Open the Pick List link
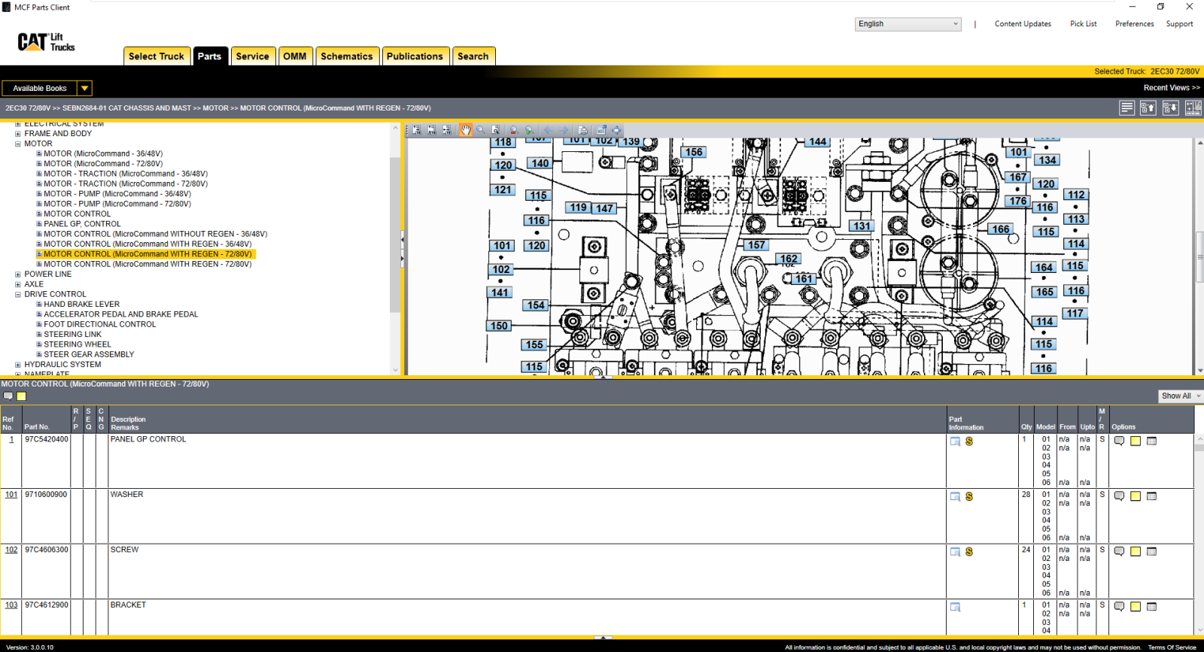The height and width of the screenshot is (652, 1204). click(x=1084, y=24)
